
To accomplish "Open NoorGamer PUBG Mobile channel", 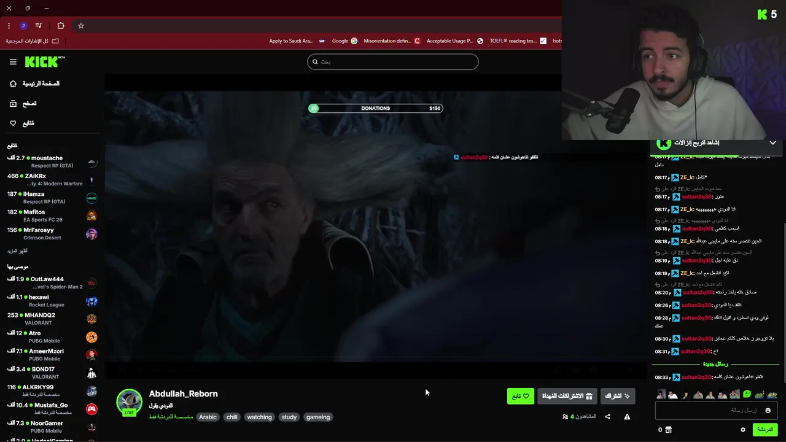I will pyautogui.click(x=52, y=427).
